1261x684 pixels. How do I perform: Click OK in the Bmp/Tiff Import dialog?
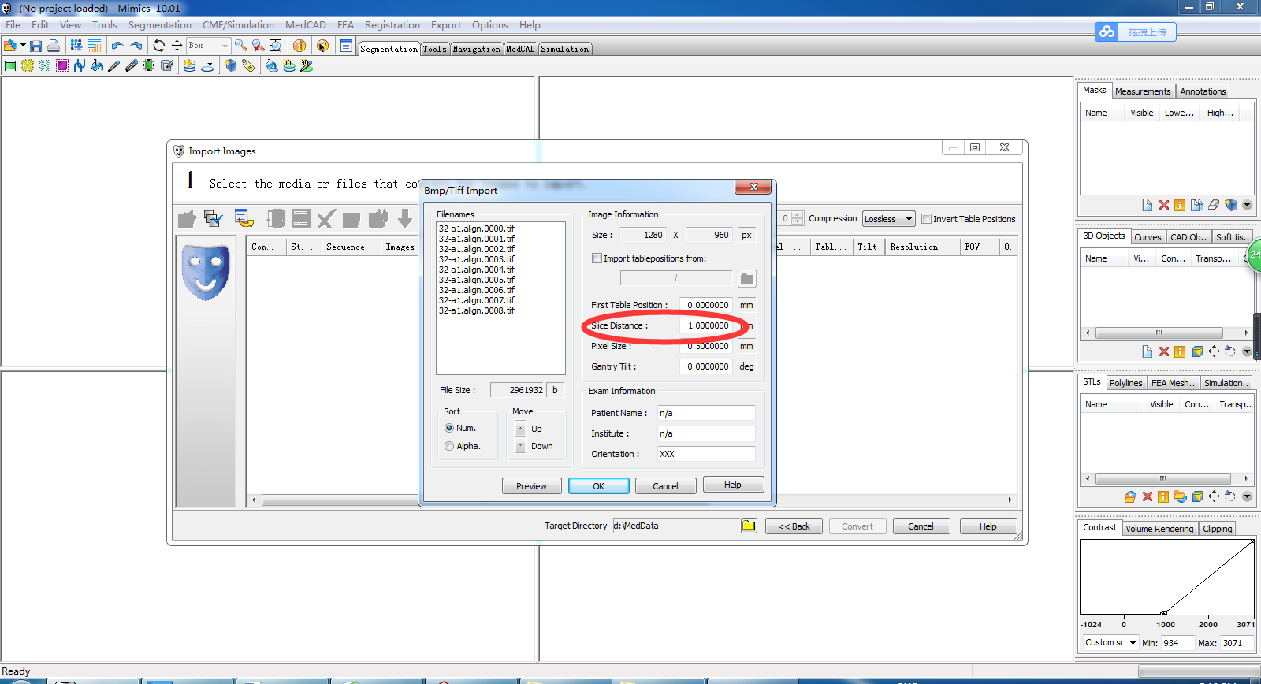599,486
